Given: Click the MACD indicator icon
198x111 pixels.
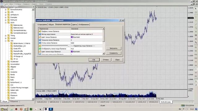Looking at the screenshot, I should 8,98.
